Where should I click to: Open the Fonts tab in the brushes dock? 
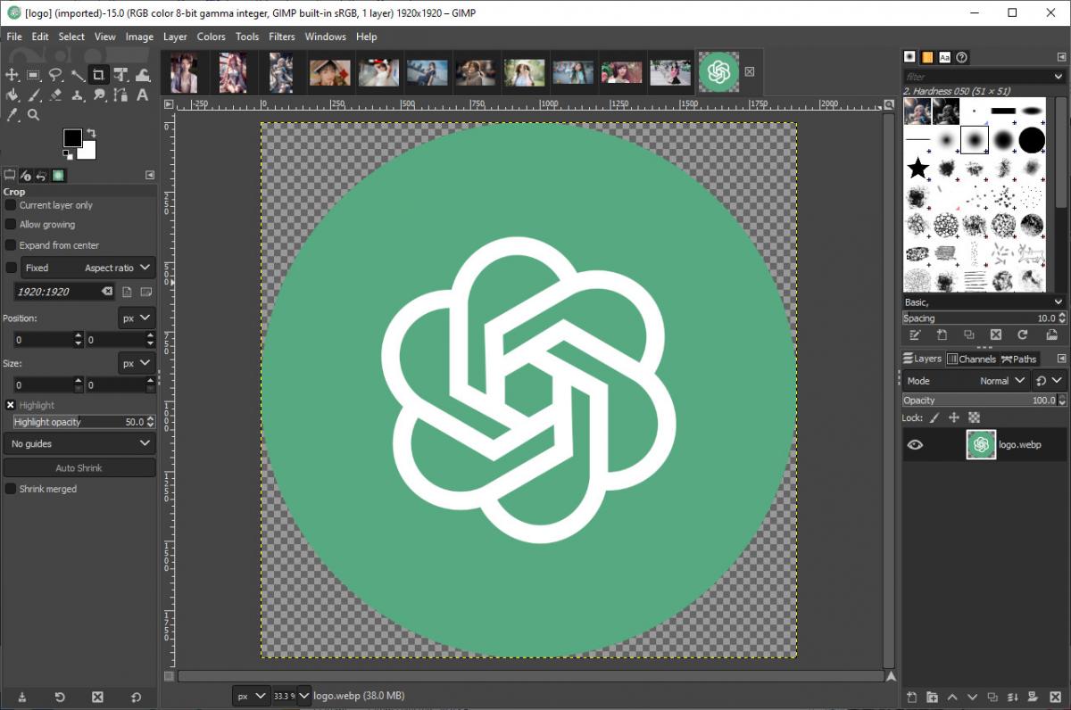pos(945,57)
